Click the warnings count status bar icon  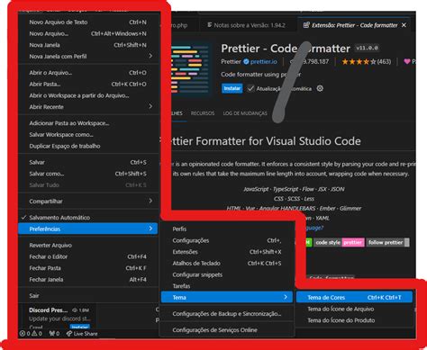point(37,334)
